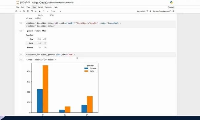200x120 pixels.
Task: Click inside the plot(kind="bar") code cell
Action: [x=100, y=54]
